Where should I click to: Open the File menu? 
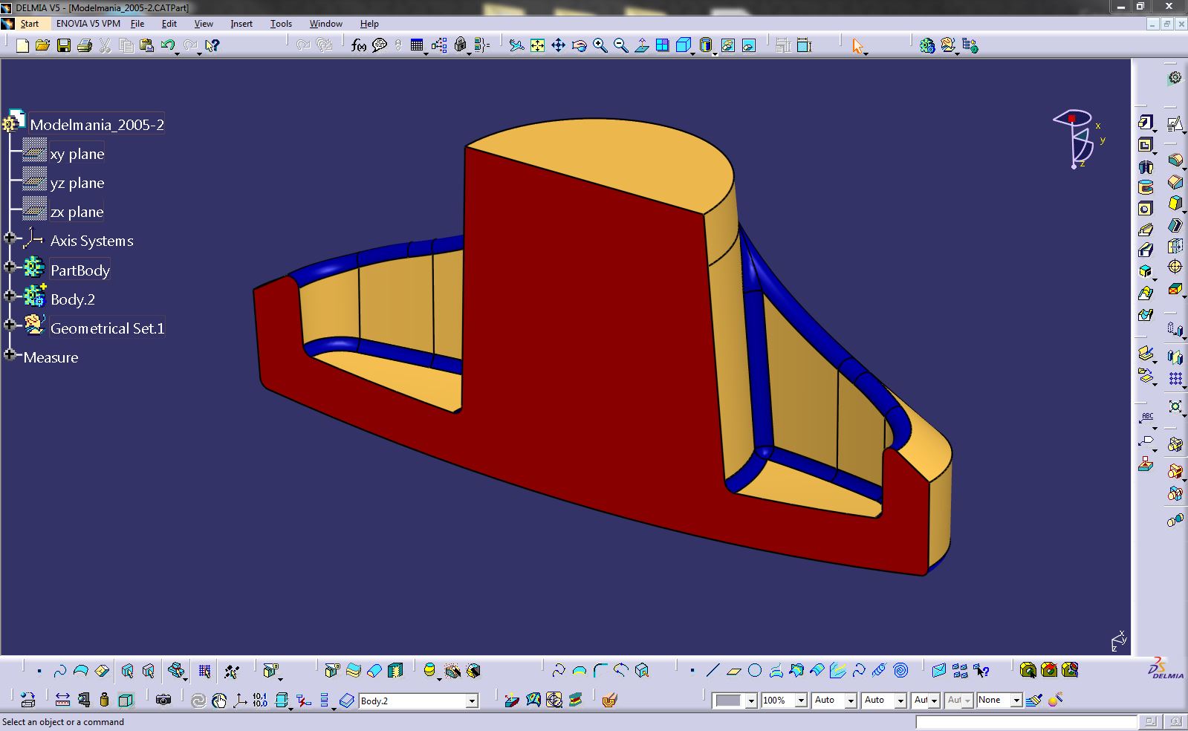coord(137,24)
